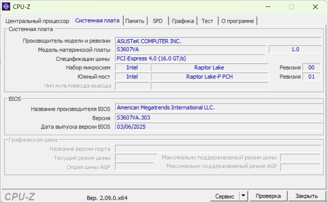Select the Системная плата tab
This screenshot has width=328, height=203.
click(x=97, y=21)
